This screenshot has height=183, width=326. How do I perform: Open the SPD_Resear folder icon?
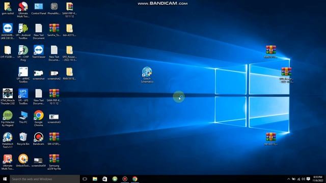click(x=69, y=53)
